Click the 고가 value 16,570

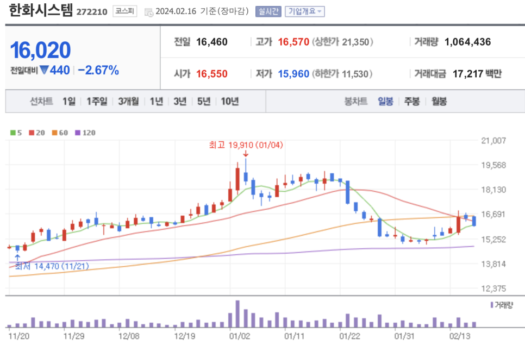(293, 42)
